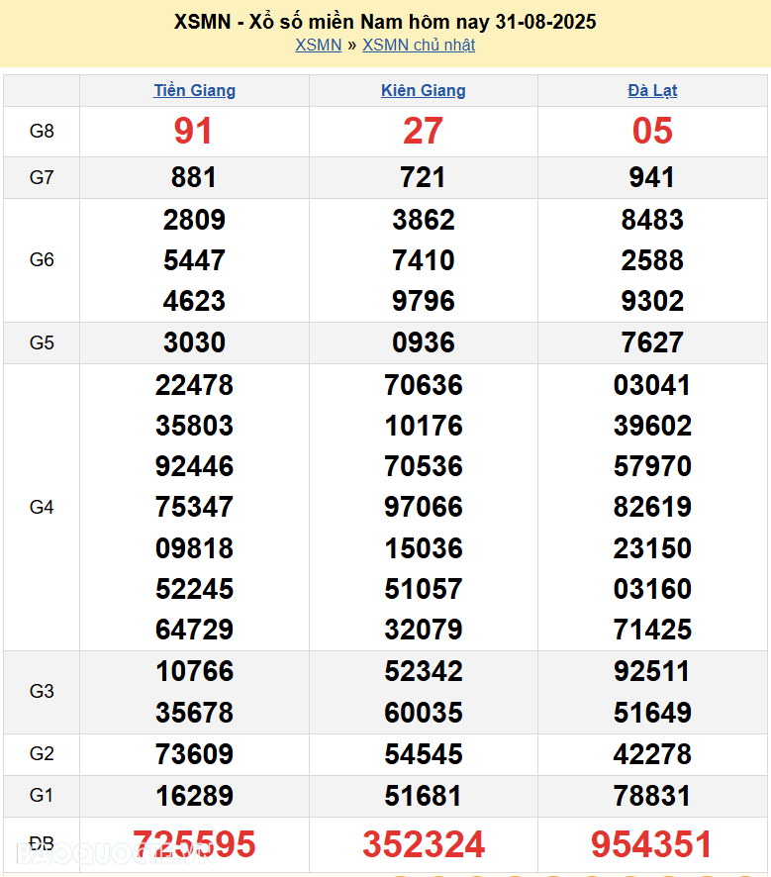Click Kiên Giang G8 number 27
Image resolution: width=771 pixels, height=877 pixels.
(x=423, y=131)
